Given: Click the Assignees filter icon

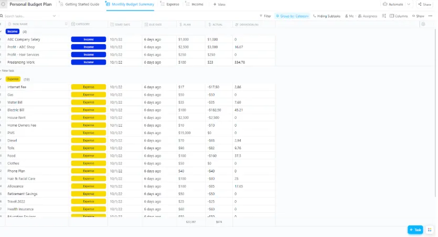Looking at the screenshot, I should [360, 16].
